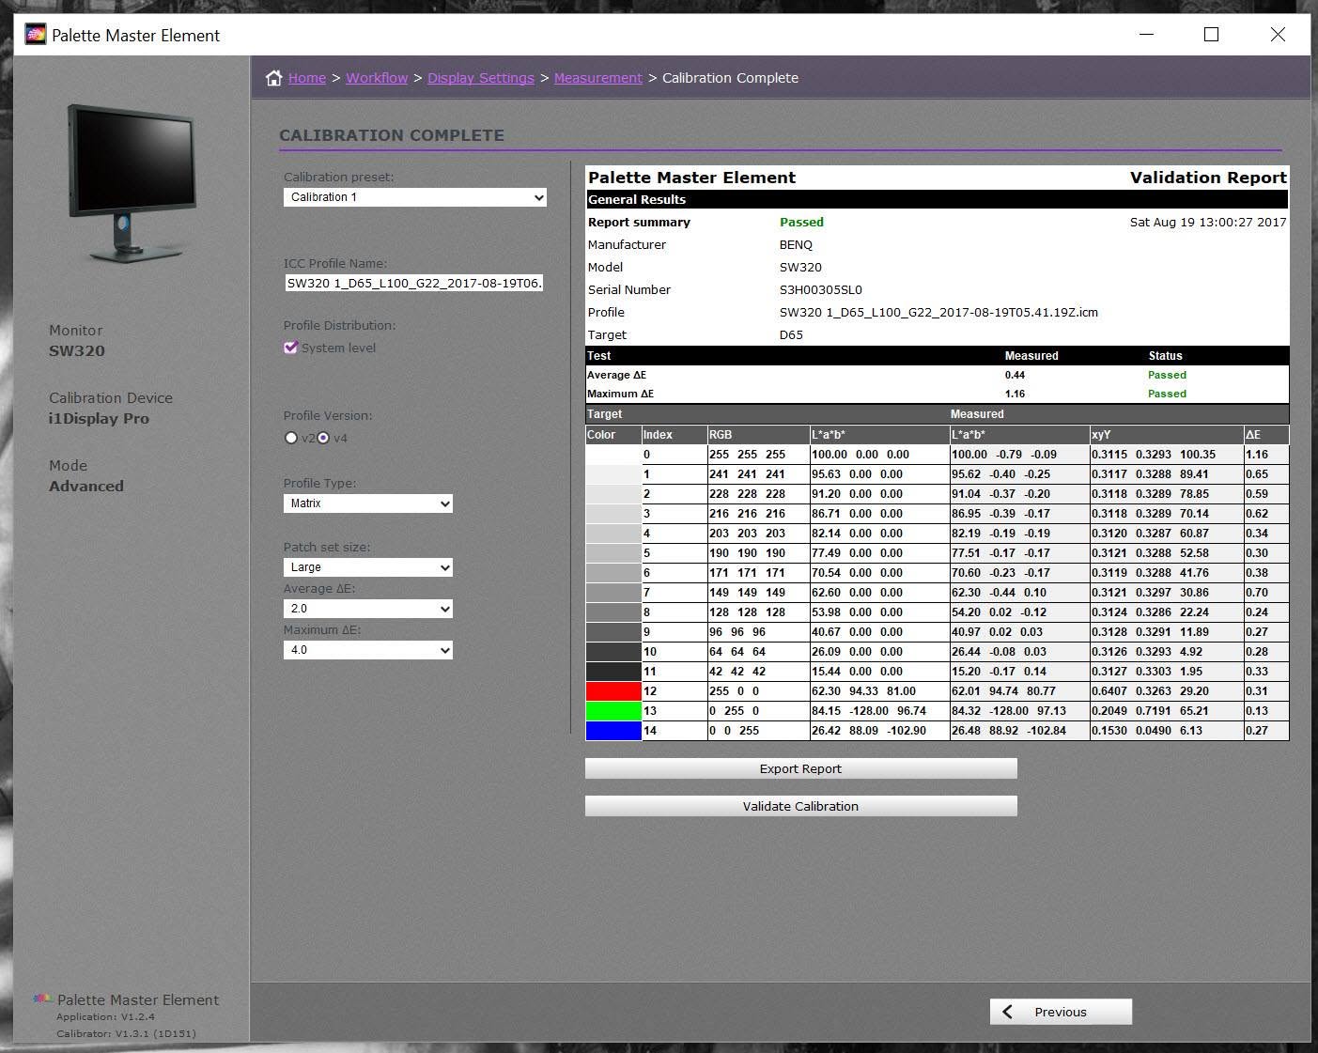Click the serial number S3H00305SL0

pos(821,290)
